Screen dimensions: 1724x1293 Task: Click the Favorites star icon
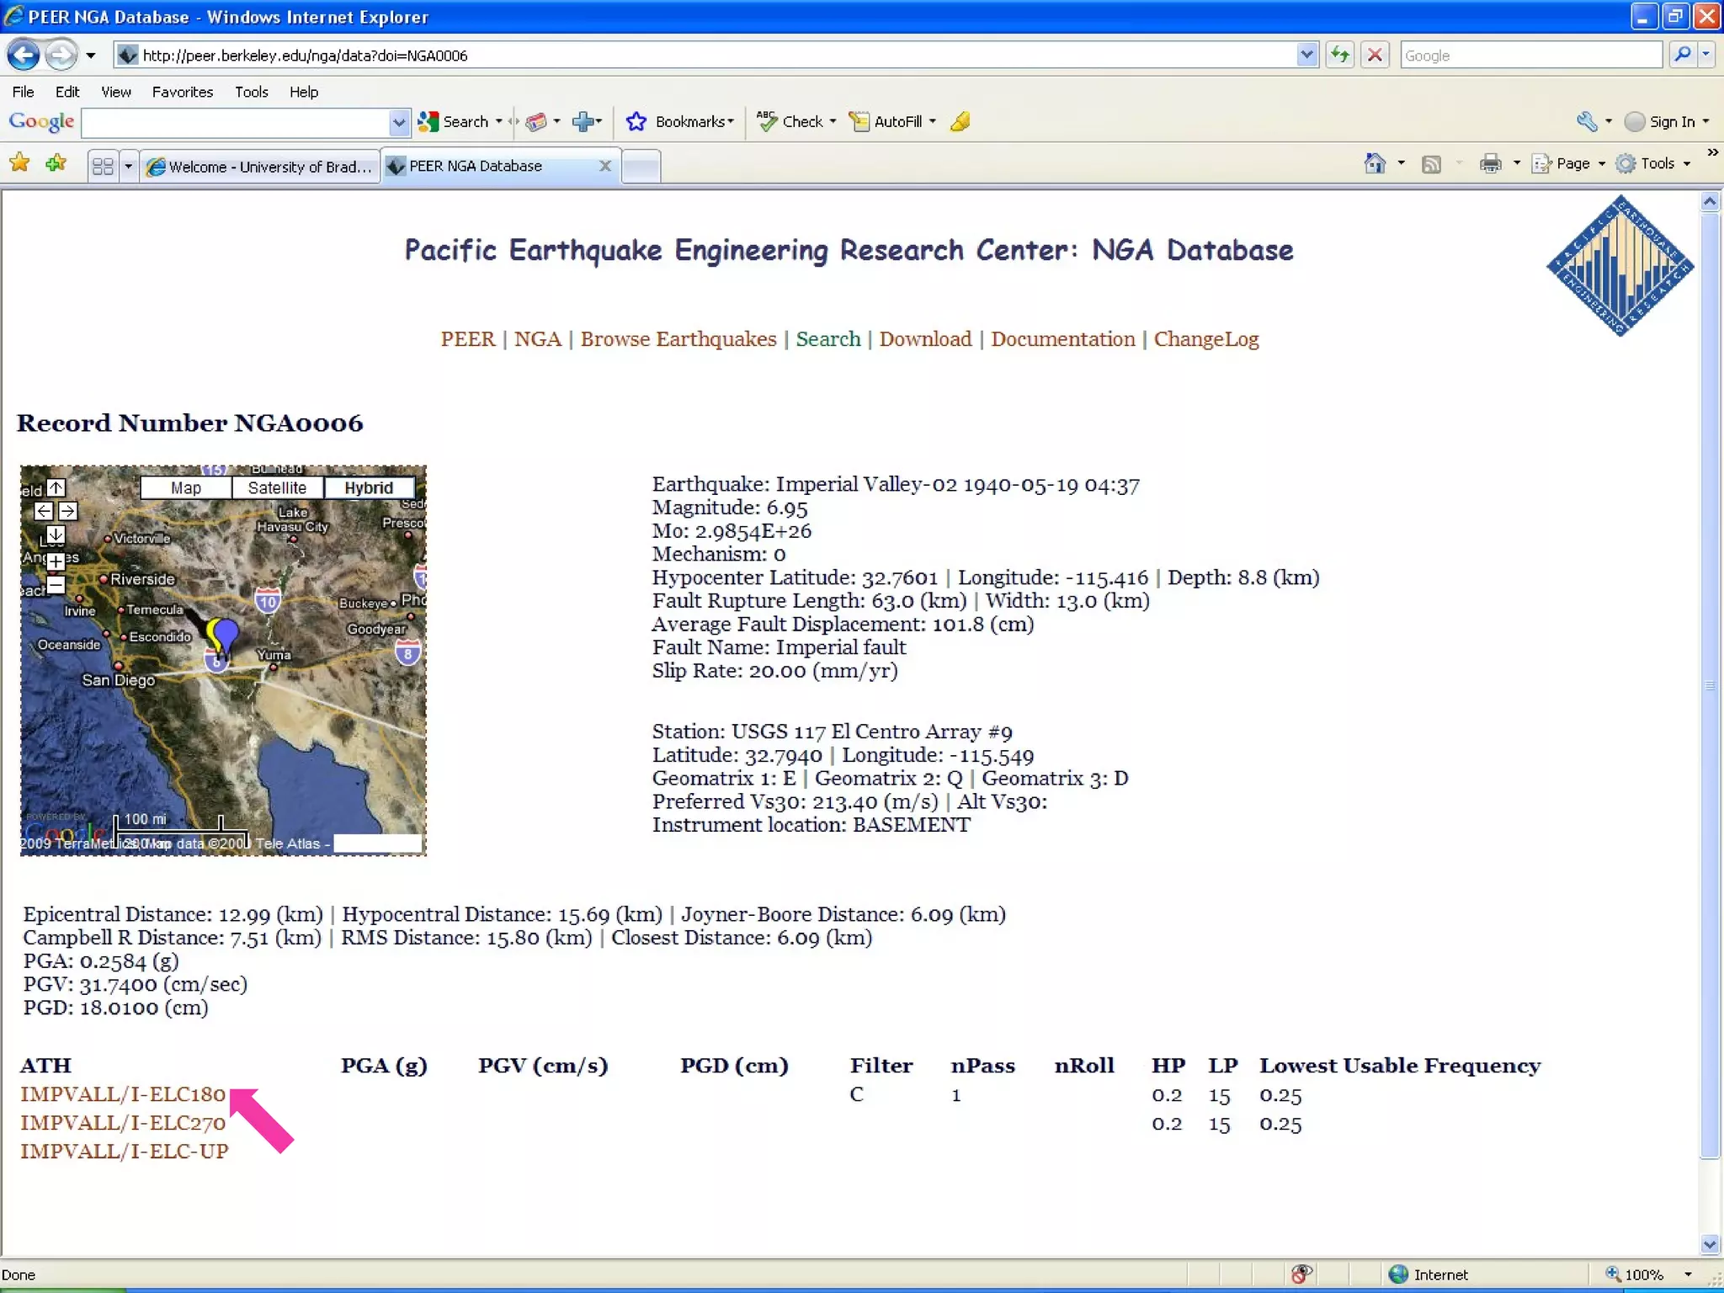tap(19, 163)
